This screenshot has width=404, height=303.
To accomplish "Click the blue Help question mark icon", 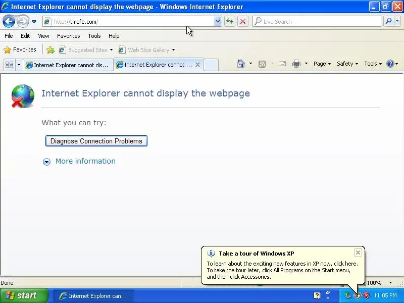I will click(390, 64).
